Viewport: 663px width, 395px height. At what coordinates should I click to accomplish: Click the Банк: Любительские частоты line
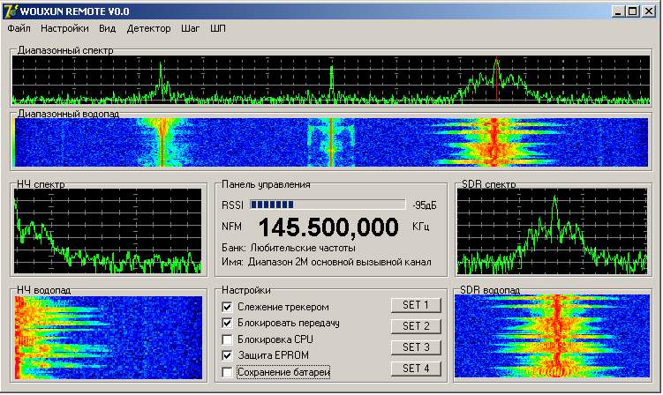[289, 248]
